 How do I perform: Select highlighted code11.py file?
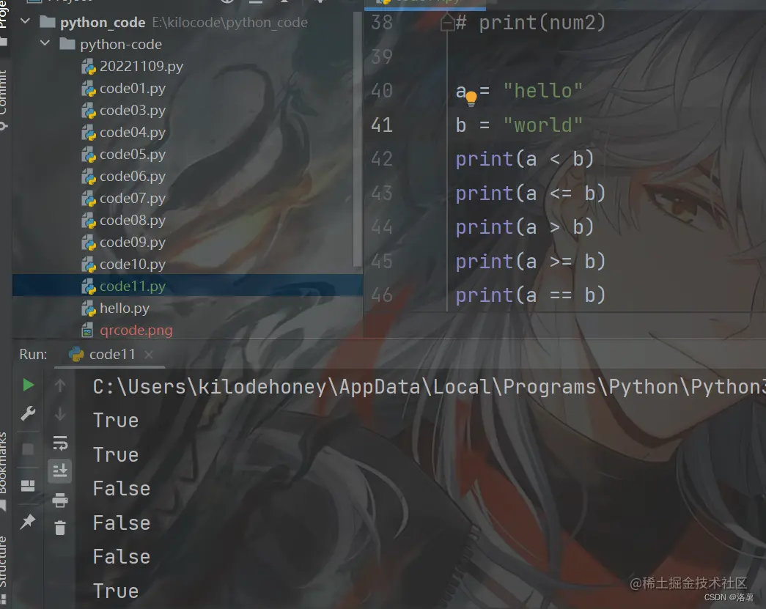188,286
